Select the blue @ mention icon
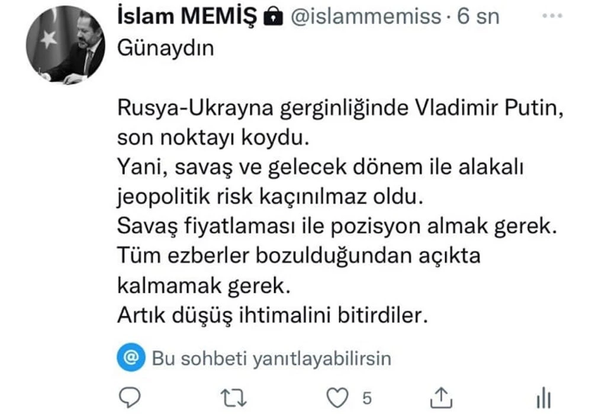Image resolution: width=592 pixels, height=414 pixels. tap(130, 358)
